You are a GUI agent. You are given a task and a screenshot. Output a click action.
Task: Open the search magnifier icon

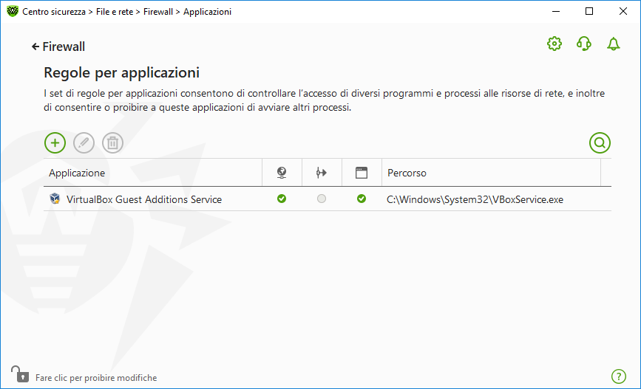tap(600, 142)
